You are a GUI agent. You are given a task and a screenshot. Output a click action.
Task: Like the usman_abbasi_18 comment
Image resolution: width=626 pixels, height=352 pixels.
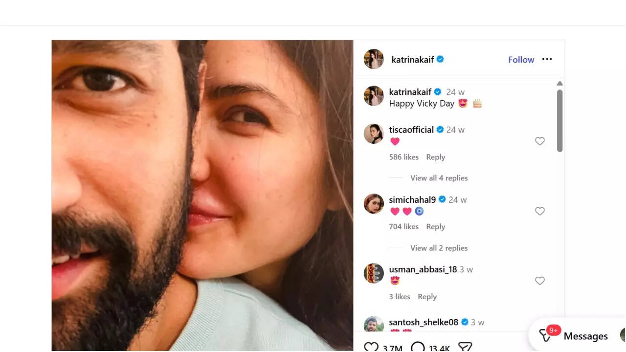[x=540, y=281]
